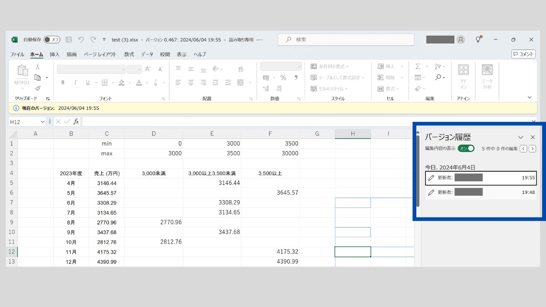This screenshot has width=546, height=307.
Task: Click the Format Painter brush icon
Action: click(x=38, y=88)
